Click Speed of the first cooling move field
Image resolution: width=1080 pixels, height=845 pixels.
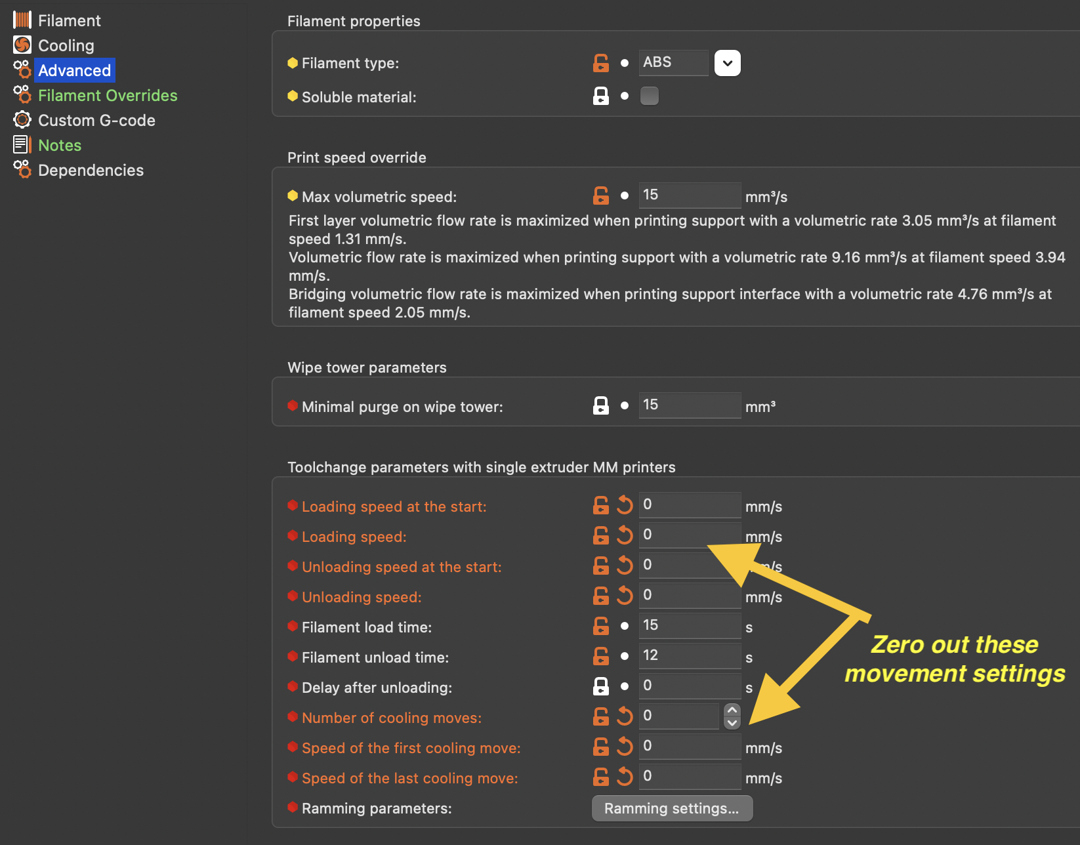(690, 746)
